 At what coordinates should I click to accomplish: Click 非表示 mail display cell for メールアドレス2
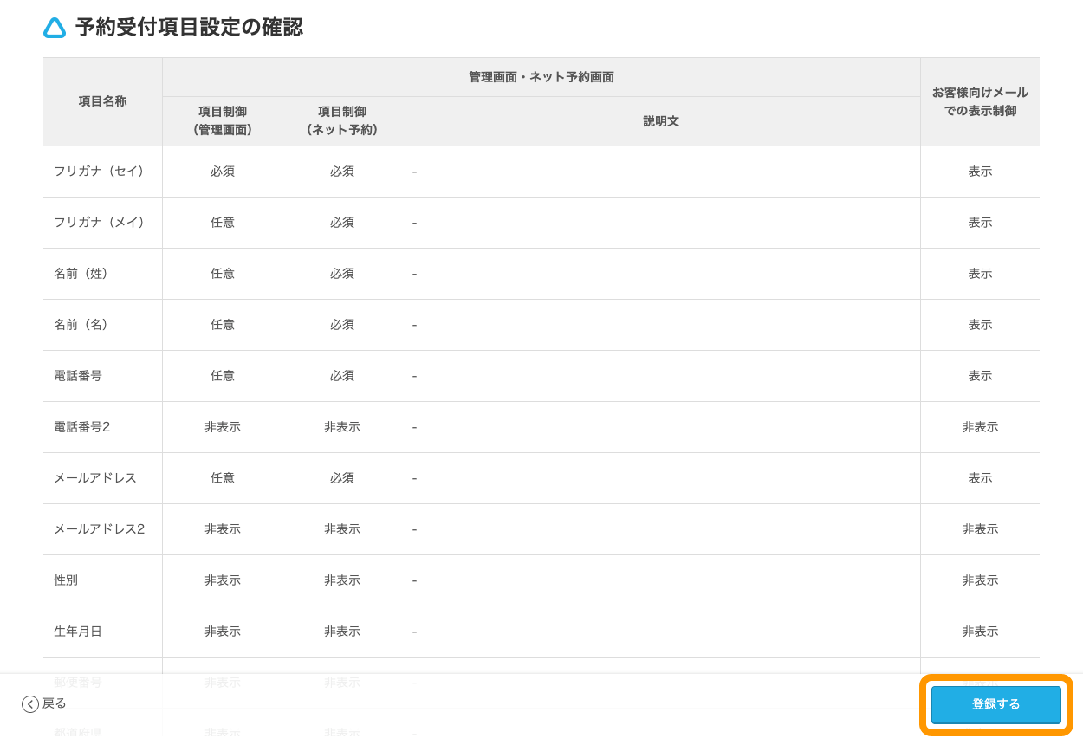coord(980,528)
